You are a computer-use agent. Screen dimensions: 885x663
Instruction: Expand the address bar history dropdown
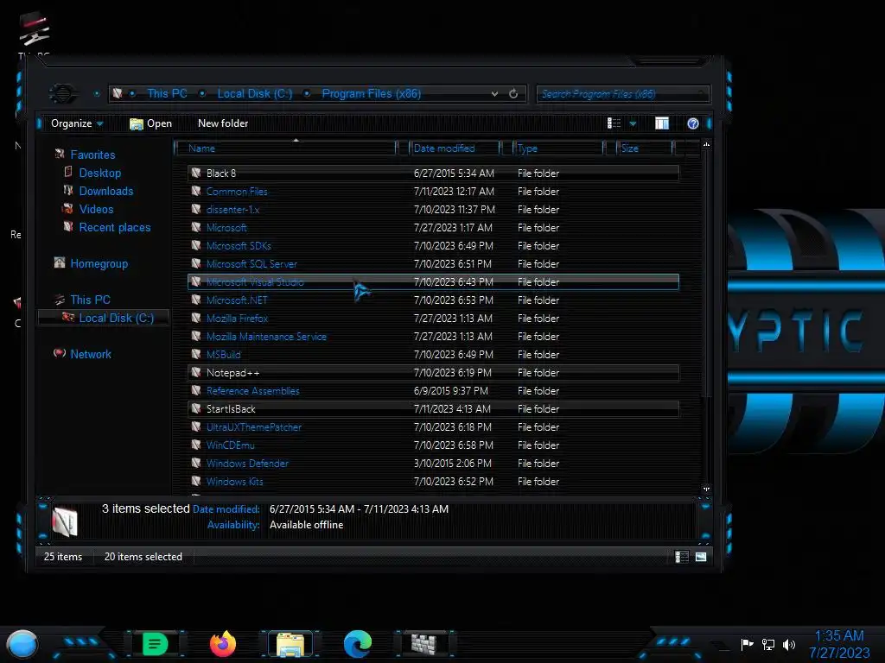coord(494,93)
